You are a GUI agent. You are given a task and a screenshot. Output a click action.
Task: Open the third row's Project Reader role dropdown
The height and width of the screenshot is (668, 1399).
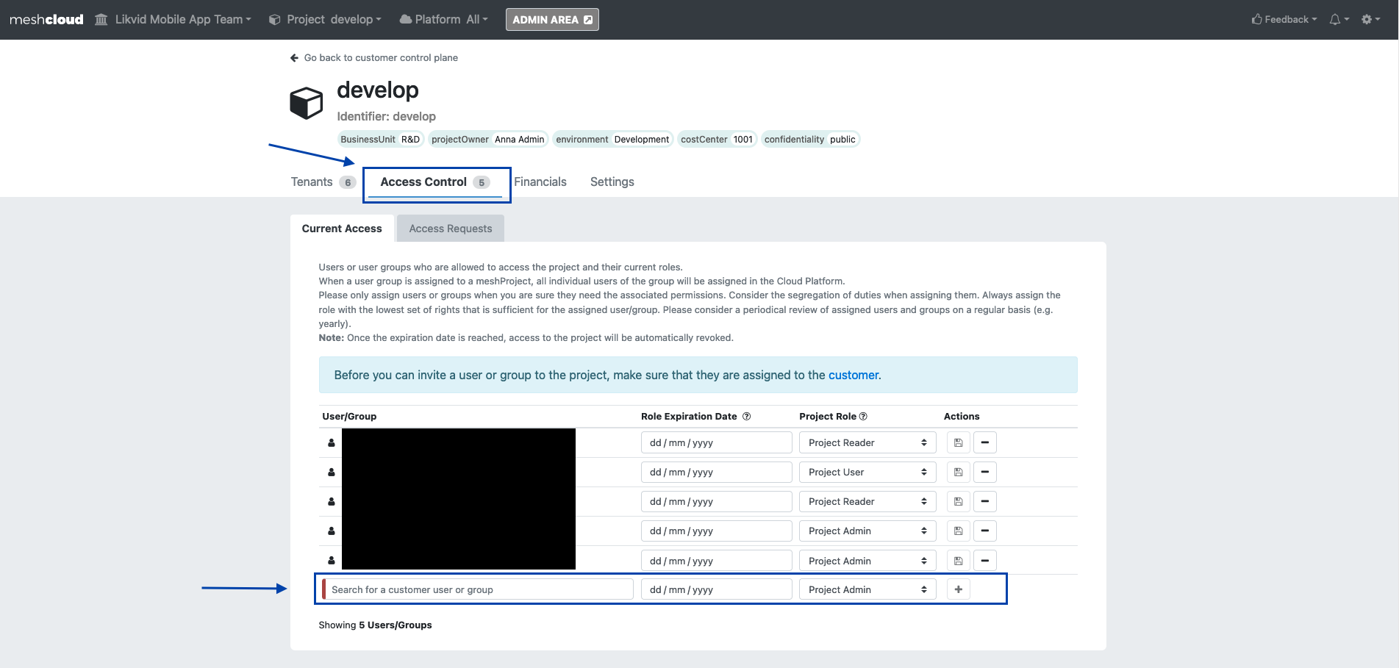click(867, 502)
